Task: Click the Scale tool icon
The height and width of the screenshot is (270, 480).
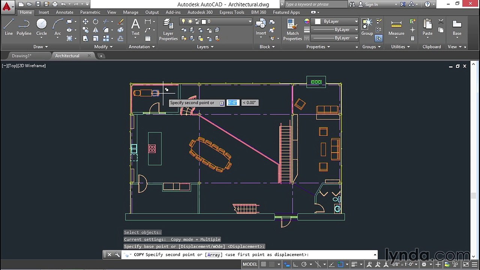Action: coord(96,38)
